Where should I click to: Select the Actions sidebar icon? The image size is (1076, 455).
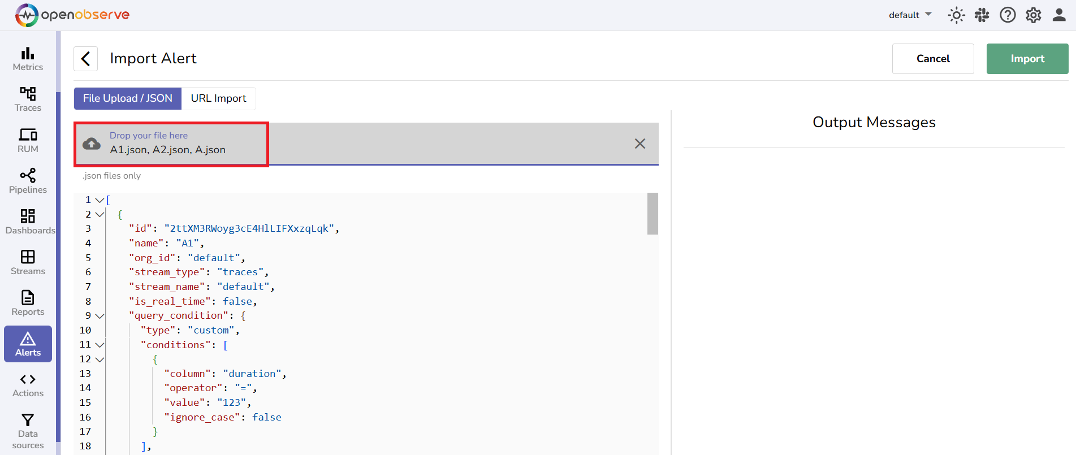(x=27, y=385)
